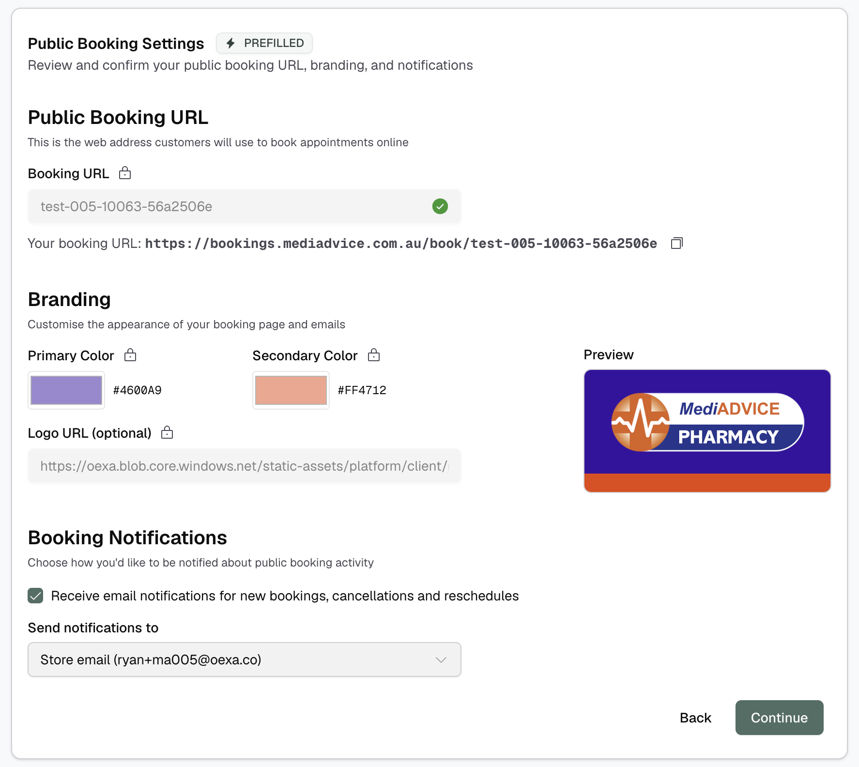The width and height of the screenshot is (859, 767).
Task: Click the Public Booking Settings heading
Action: click(x=115, y=43)
